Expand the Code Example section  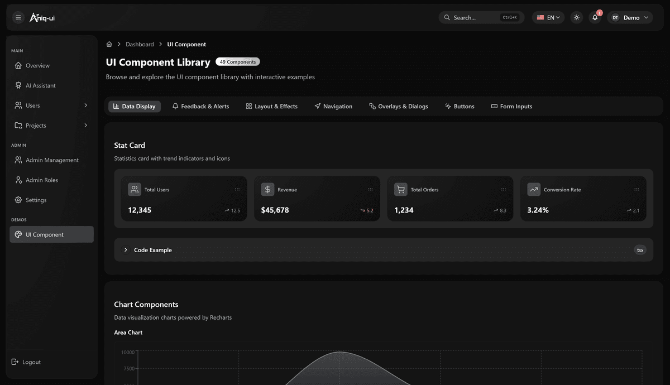tap(152, 250)
